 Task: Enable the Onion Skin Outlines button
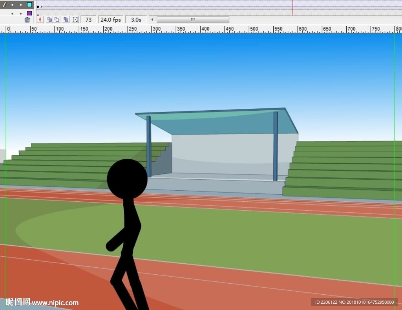coord(57,20)
